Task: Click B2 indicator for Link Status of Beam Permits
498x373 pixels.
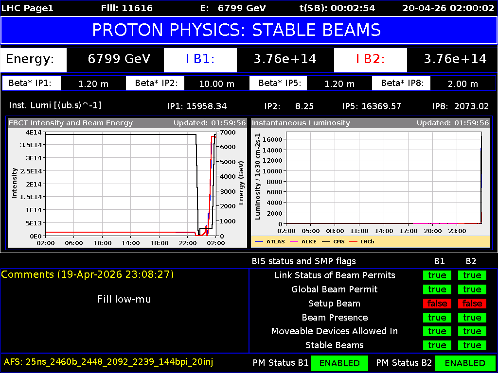Action: [472, 275]
